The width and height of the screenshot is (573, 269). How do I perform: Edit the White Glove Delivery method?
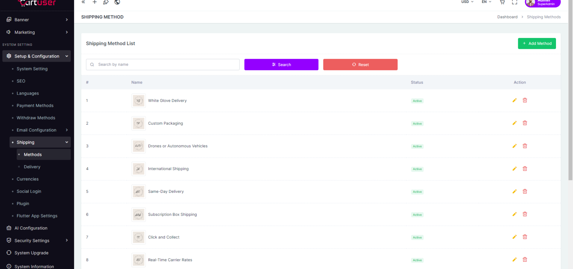coord(515,100)
